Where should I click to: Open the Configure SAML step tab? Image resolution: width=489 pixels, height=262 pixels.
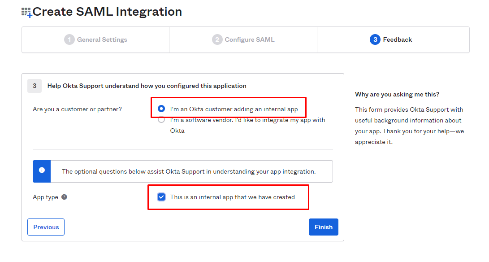[x=243, y=39]
